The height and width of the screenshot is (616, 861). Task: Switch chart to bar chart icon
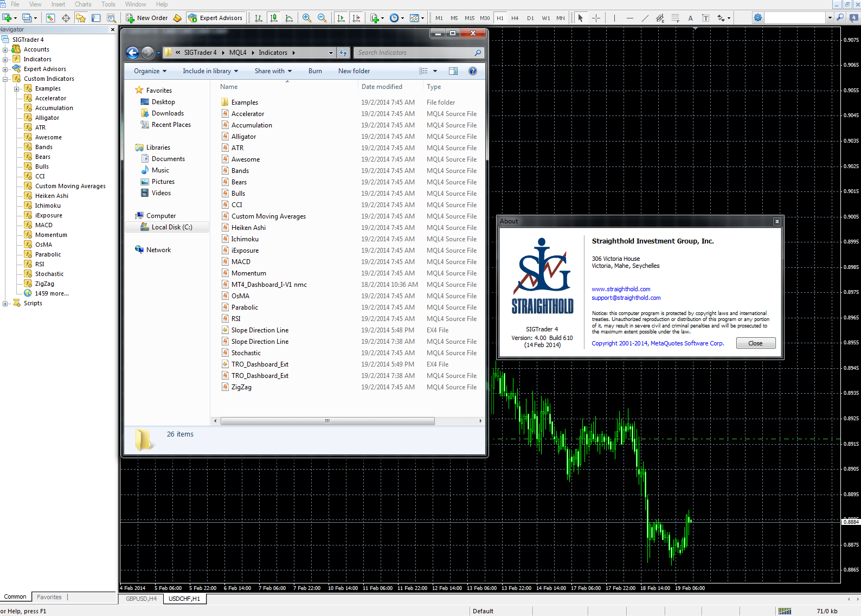coord(259,18)
